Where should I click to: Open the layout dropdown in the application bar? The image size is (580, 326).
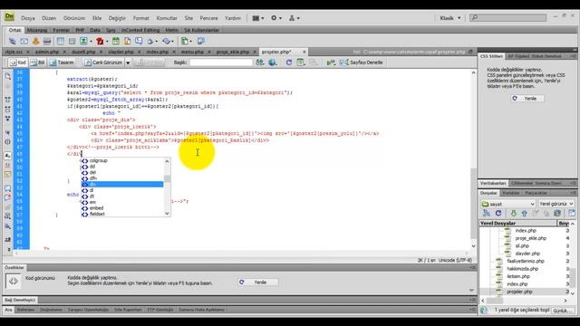[257, 18]
